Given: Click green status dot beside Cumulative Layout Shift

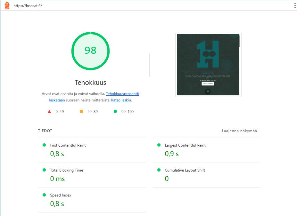Looking at the screenshot, I should coord(159,170).
